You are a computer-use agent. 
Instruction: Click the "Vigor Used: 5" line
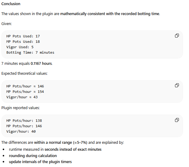(x=20, y=47)
